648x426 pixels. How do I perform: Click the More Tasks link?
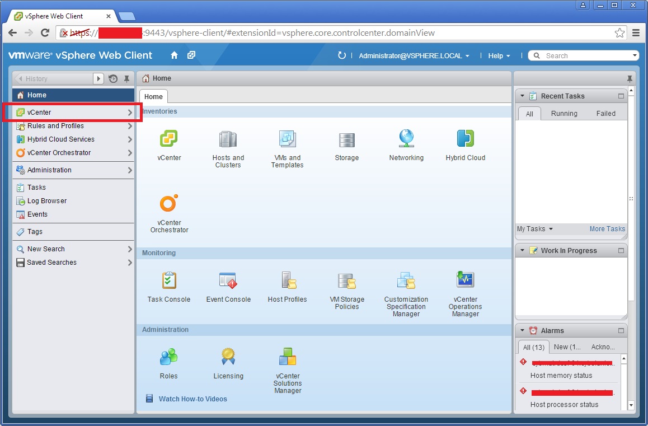click(607, 229)
